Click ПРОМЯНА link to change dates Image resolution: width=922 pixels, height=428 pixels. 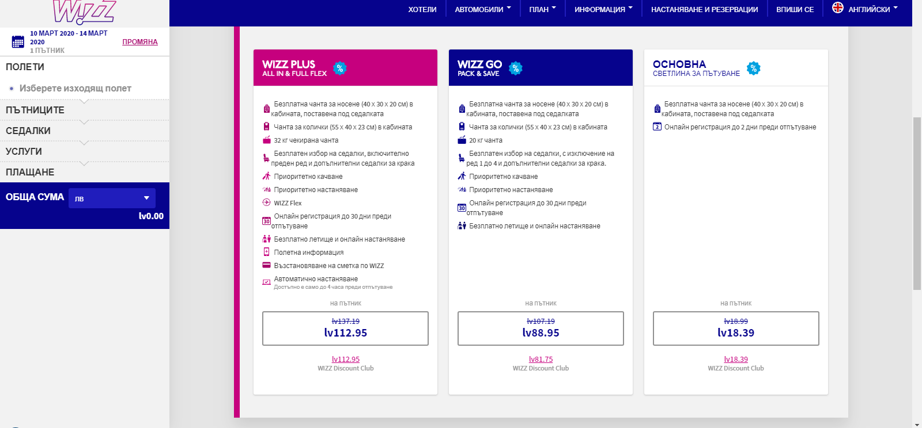[139, 42]
